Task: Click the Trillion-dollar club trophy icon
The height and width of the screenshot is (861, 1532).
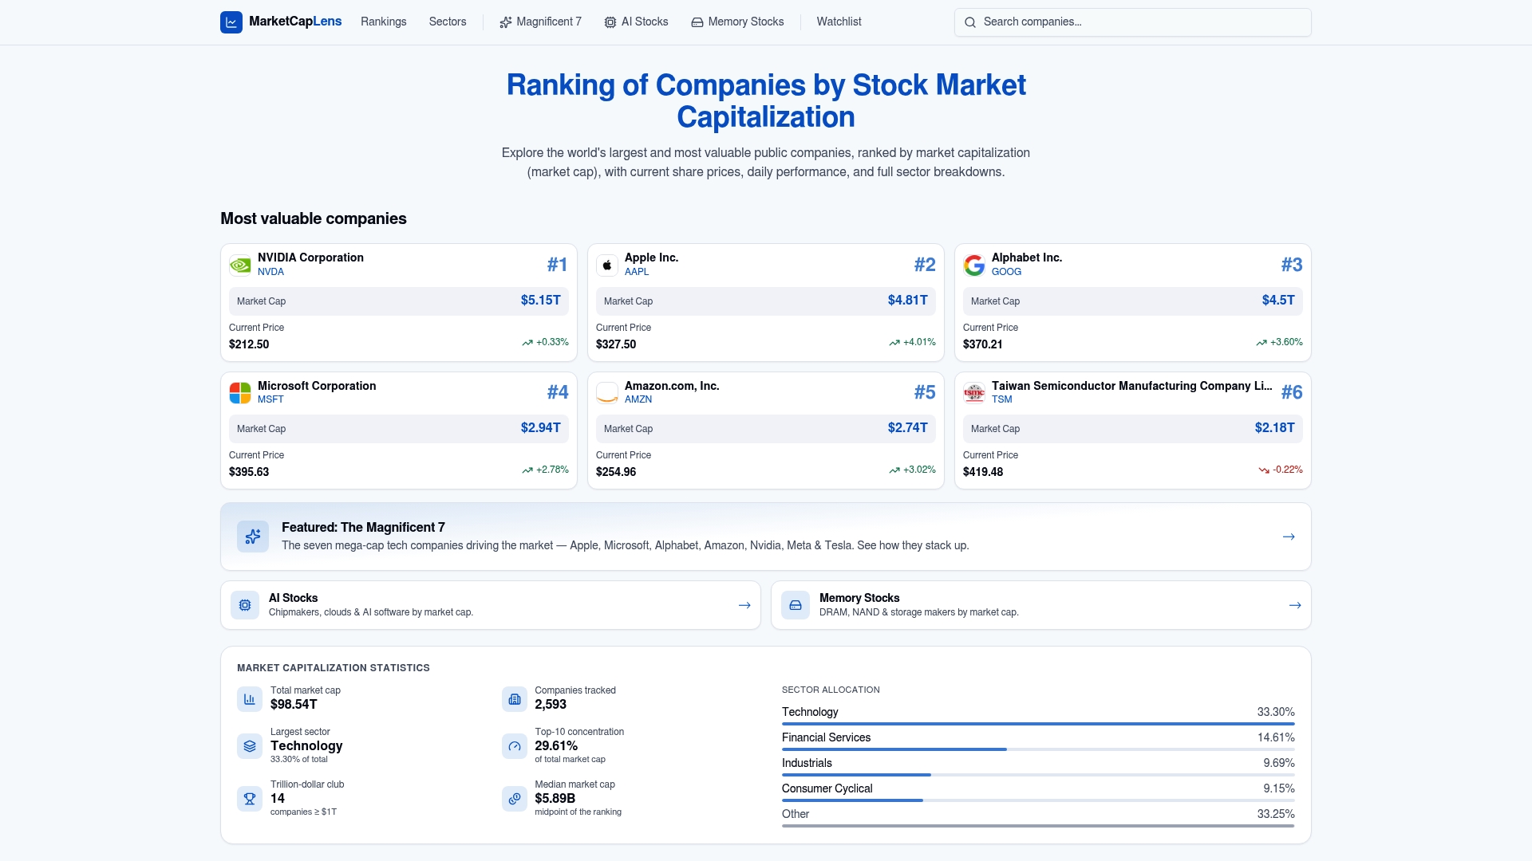Action: (250, 799)
